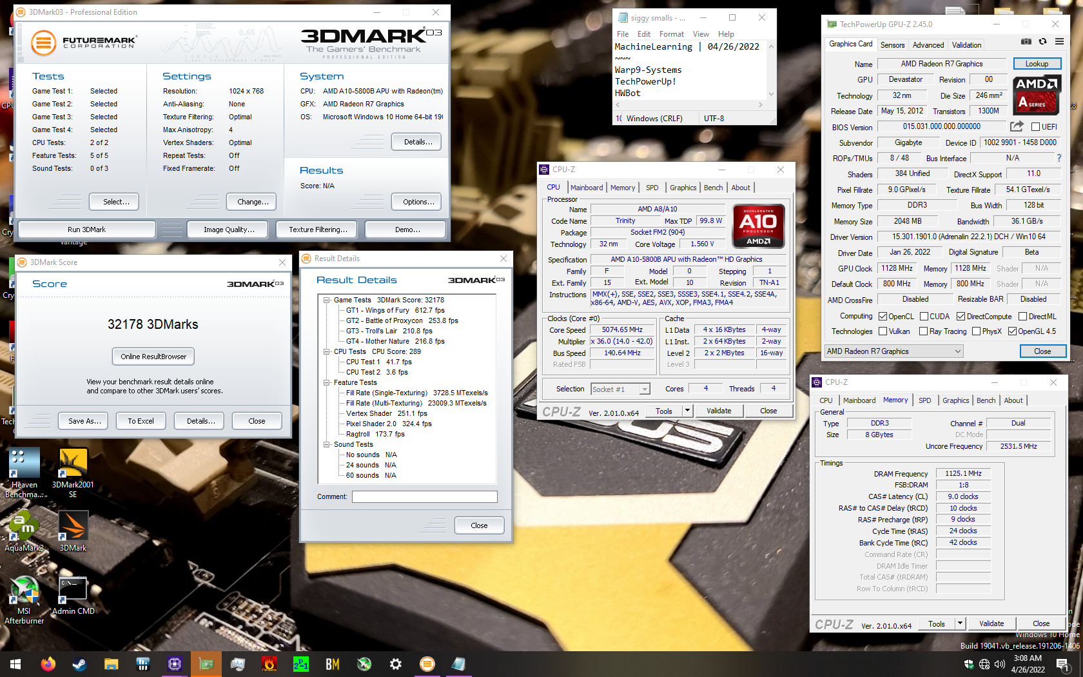Open the 3DMark2001 SE desktop icon
The width and height of the screenshot is (1083, 677).
(73, 472)
